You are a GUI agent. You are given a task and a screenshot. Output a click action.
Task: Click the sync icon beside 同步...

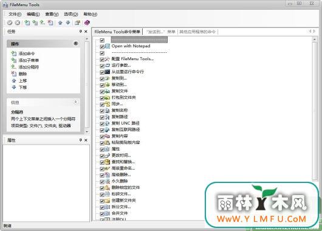tap(108, 104)
